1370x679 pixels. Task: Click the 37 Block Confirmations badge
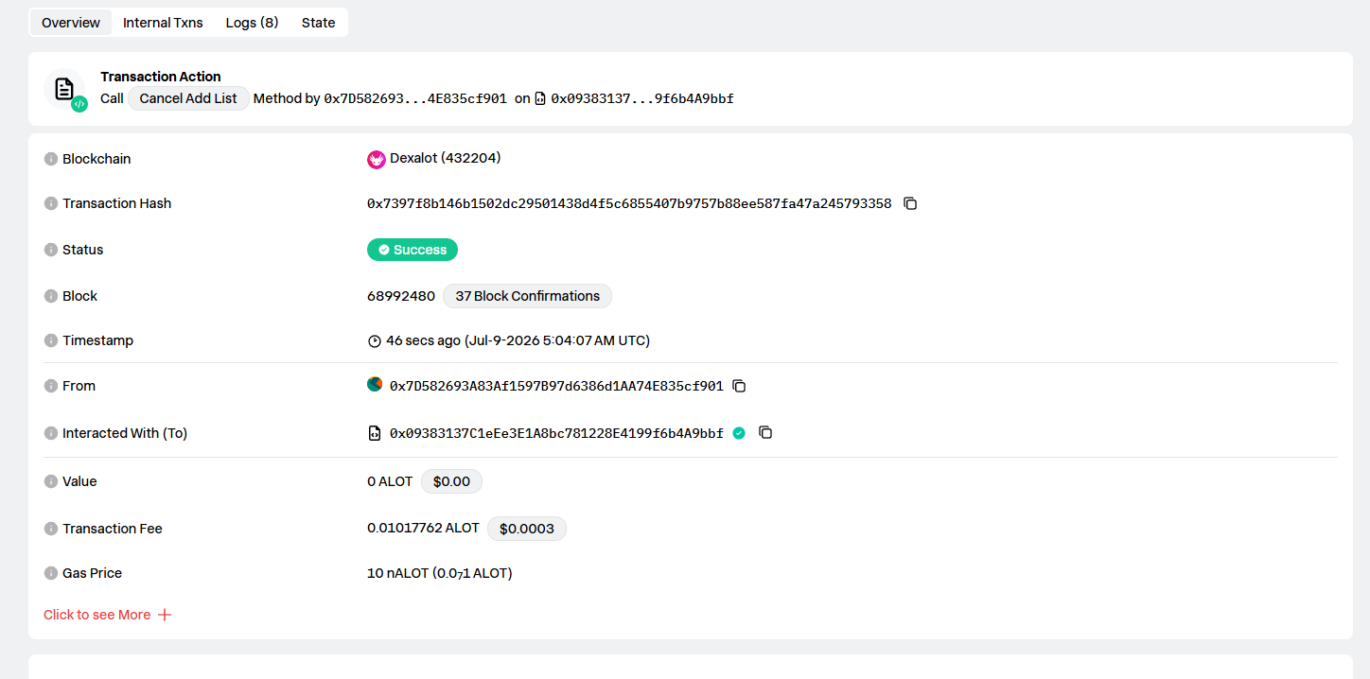pos(528,296)
